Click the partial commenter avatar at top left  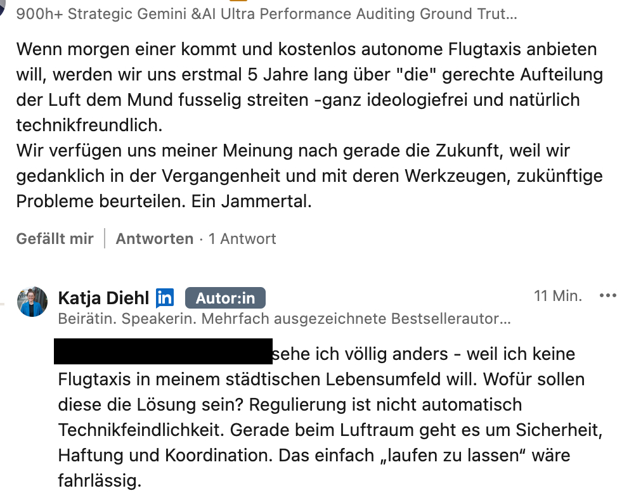tap(4, 10)
